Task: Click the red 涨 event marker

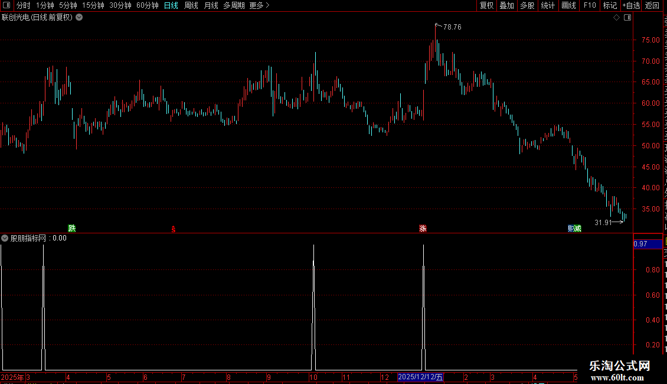Action: pyautogui.click(x=423, y=228)
